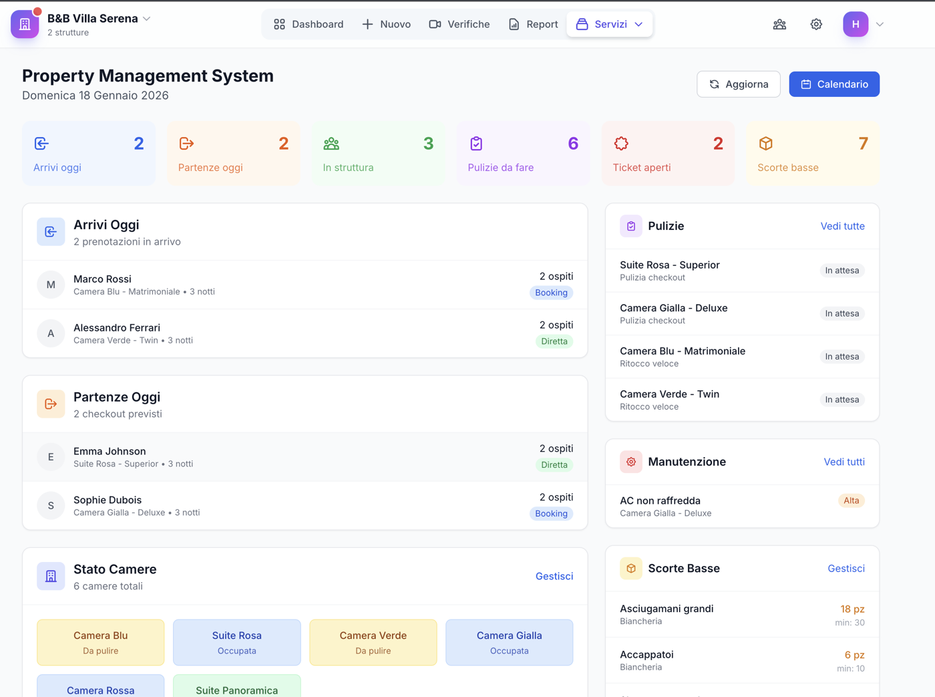The width and height of the screenshot is (935, 697).
Task: Open Vedi tutte in the Pulizie panel
Action: (842, 227)
